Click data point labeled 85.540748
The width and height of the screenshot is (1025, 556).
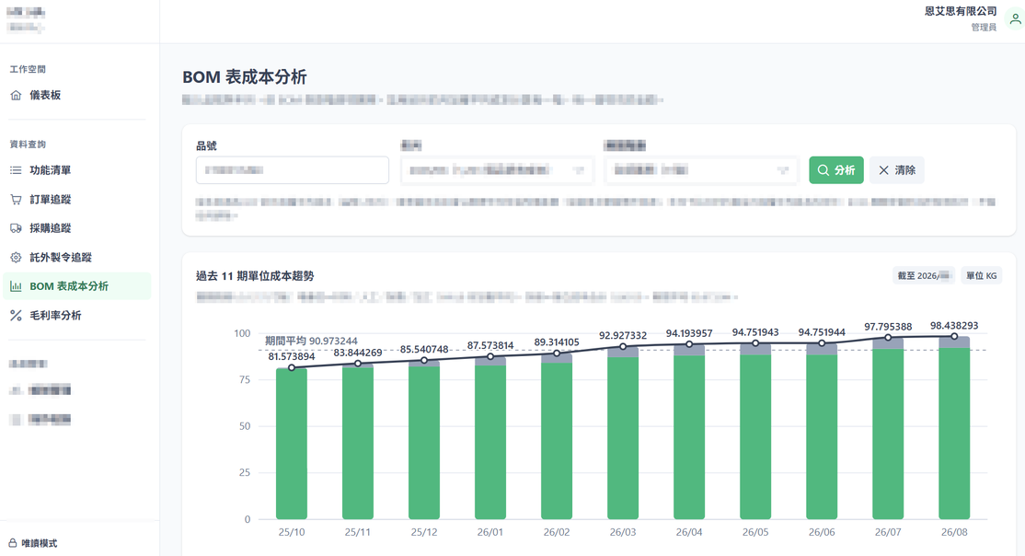click(424, 361)
